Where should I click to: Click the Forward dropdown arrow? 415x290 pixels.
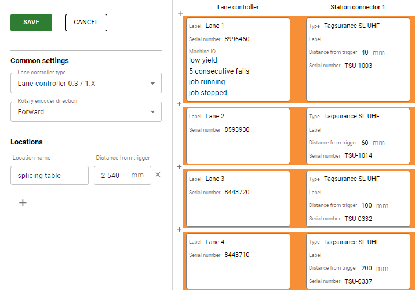pyautogui.click(x=152, y=112)
